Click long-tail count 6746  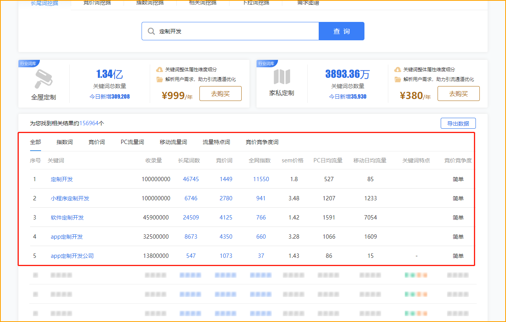pyautogui.click(x=191, y=198)
